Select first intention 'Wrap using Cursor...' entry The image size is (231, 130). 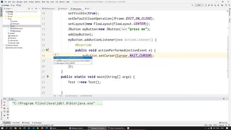73,58
